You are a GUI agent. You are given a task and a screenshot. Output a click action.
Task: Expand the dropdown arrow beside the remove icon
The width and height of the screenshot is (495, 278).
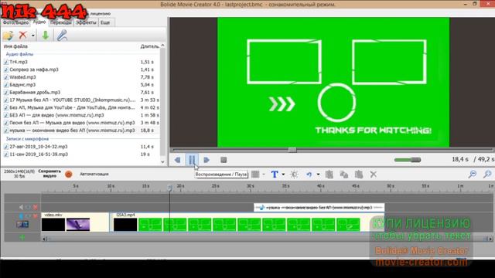coord(32,36)
